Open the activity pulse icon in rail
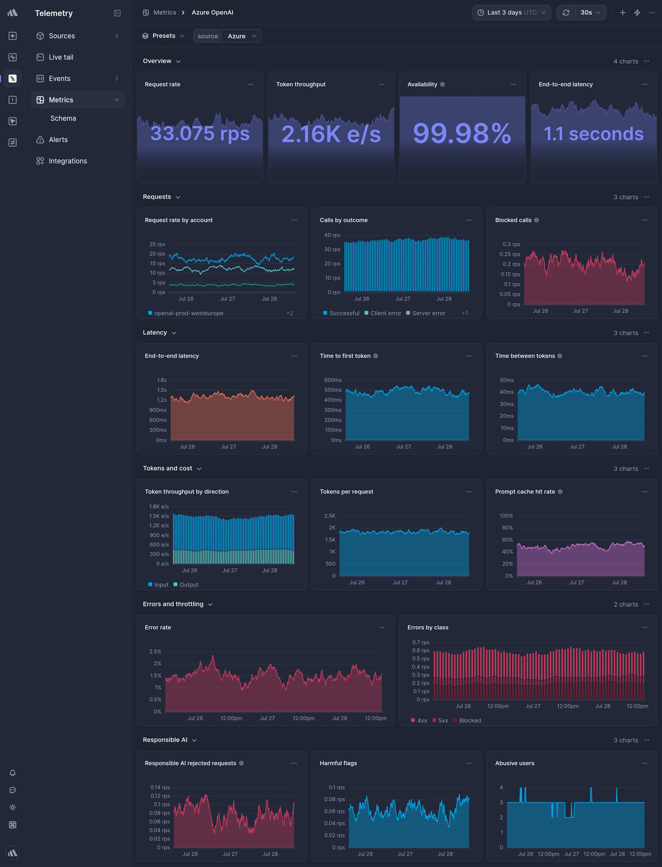The width and height of the screenshot is (662, 867). 12,57
